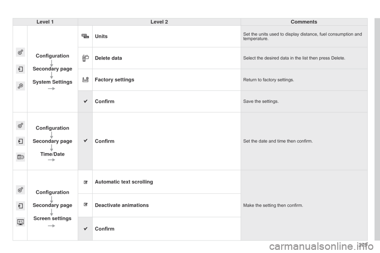Click the Configuration icon in the Time/Date section
Image resolution: width=380 pixels, height=253 pixels.
20,125
